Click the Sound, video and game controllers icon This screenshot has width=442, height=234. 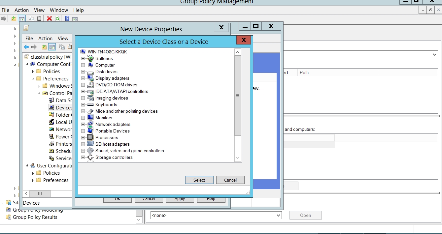(90, 151)
